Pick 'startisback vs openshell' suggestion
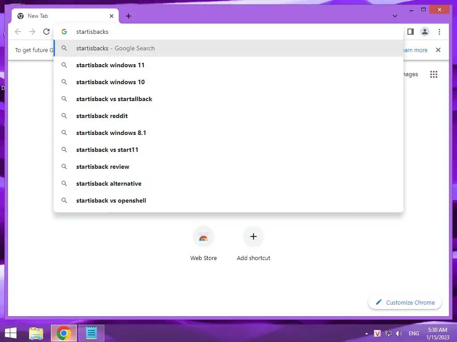The image size is (457, 342). point(229,200)
